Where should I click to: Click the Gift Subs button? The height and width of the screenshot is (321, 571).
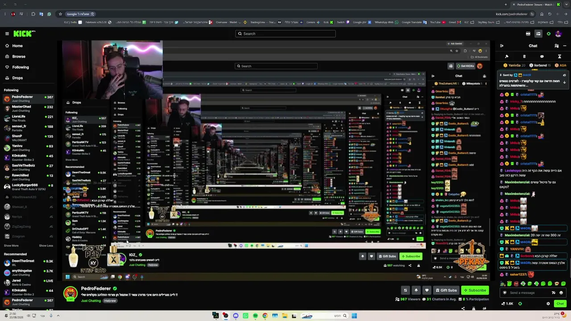point(446,290)
